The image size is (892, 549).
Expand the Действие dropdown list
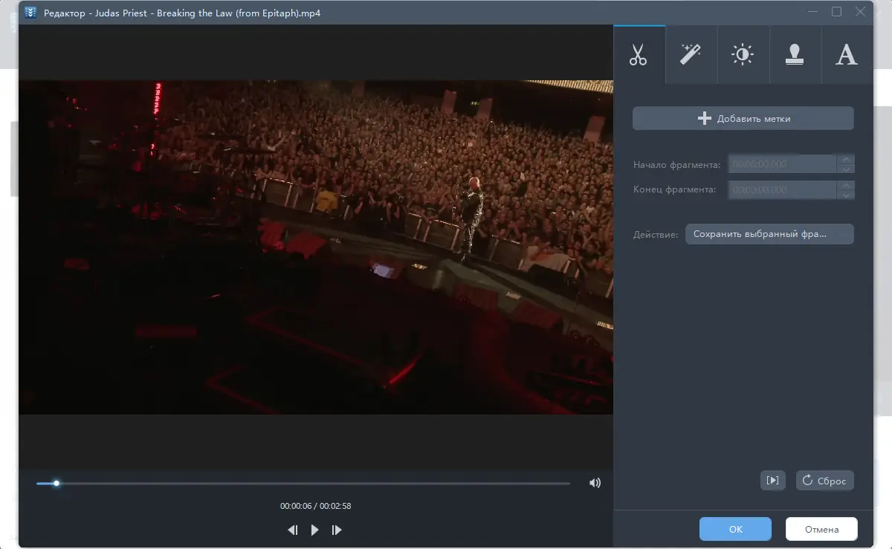(x=769, y=234)
